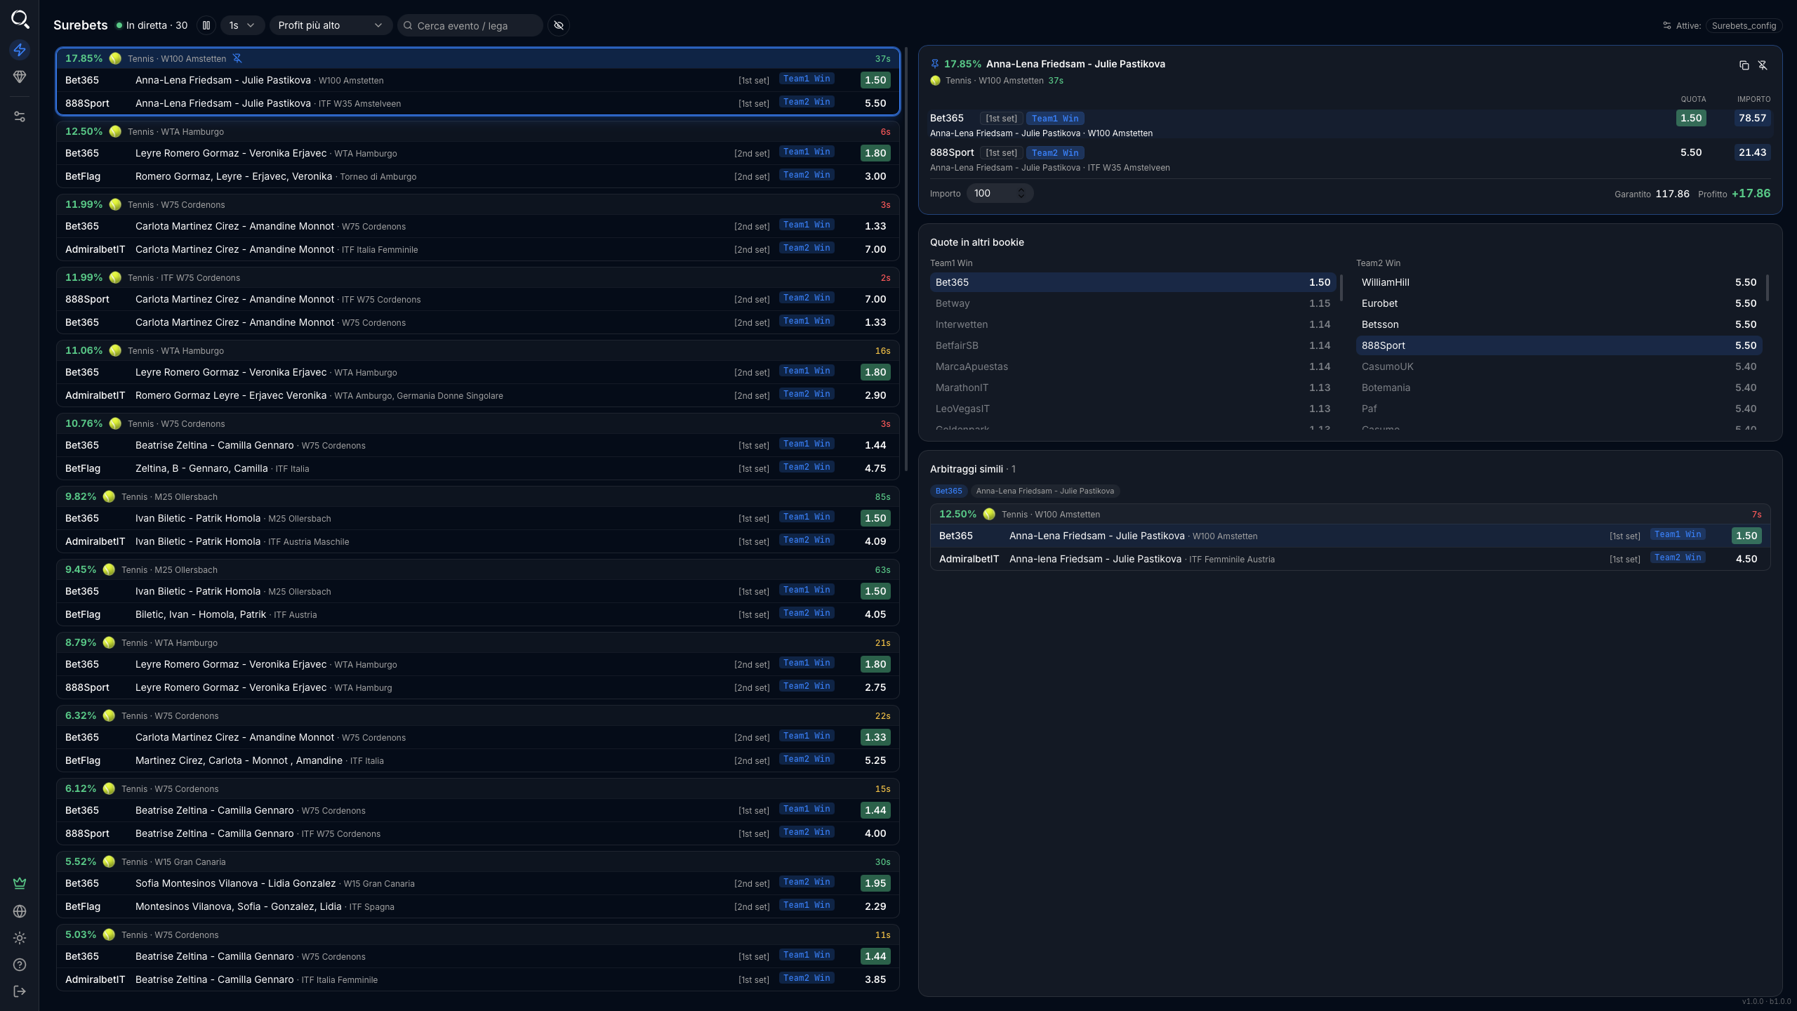1797x1011 pixels.
Task: Click Team2 Win badge on AdmiralbetIT 7.00 row
Action: pos(807,248)
